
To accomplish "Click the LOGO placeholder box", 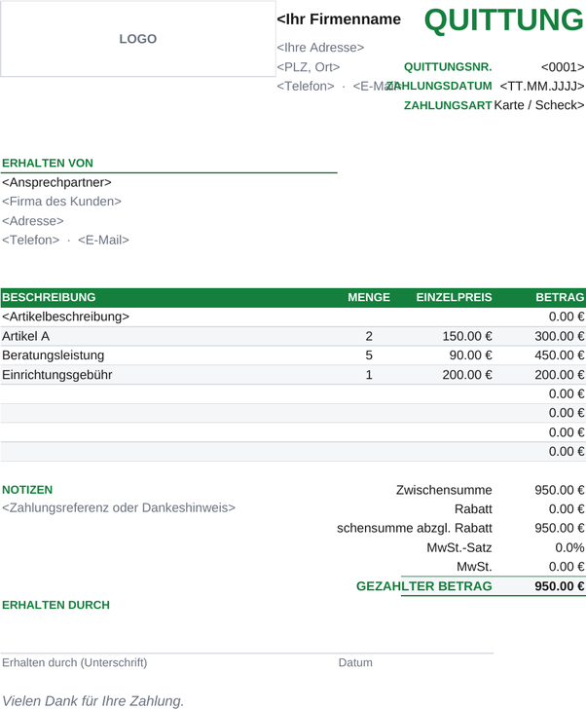I will pyautogui.click(x=138, y=38).
